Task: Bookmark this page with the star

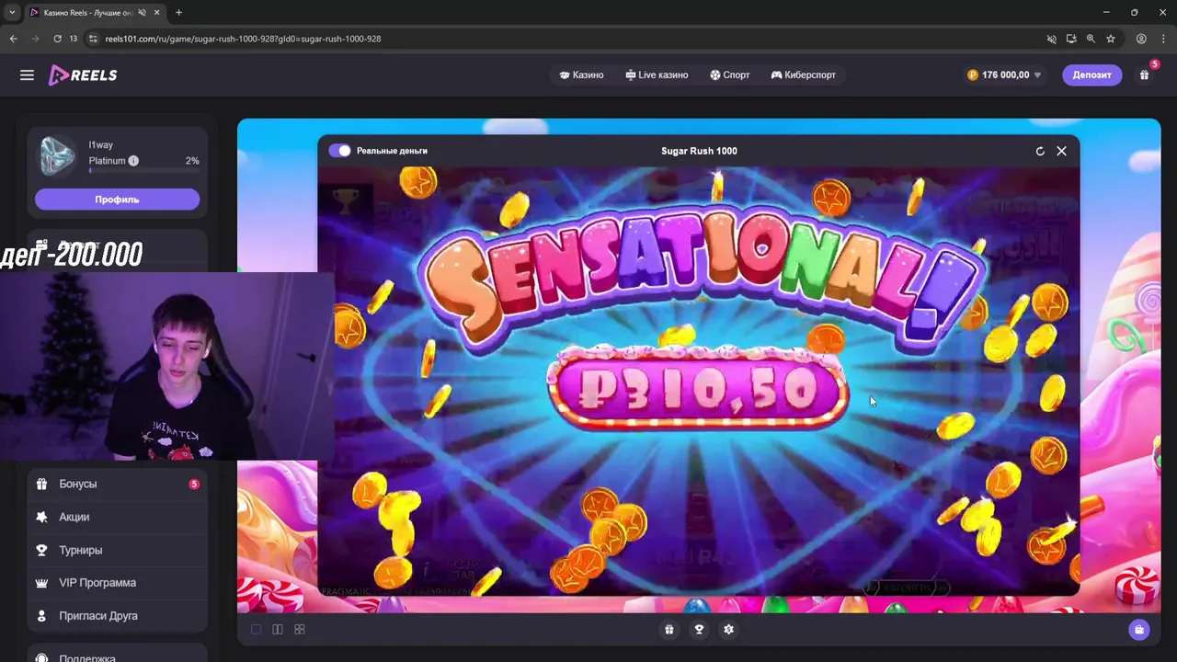Action: [x=1111, y=39]
